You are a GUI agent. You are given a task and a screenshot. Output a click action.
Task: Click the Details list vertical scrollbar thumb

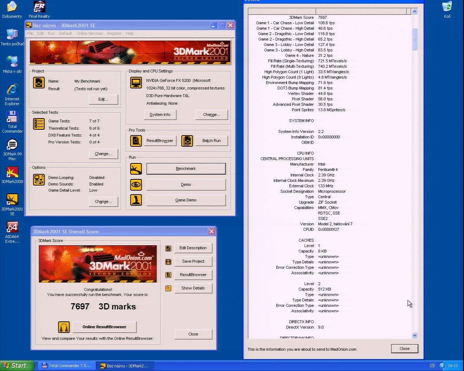(415, 39)
